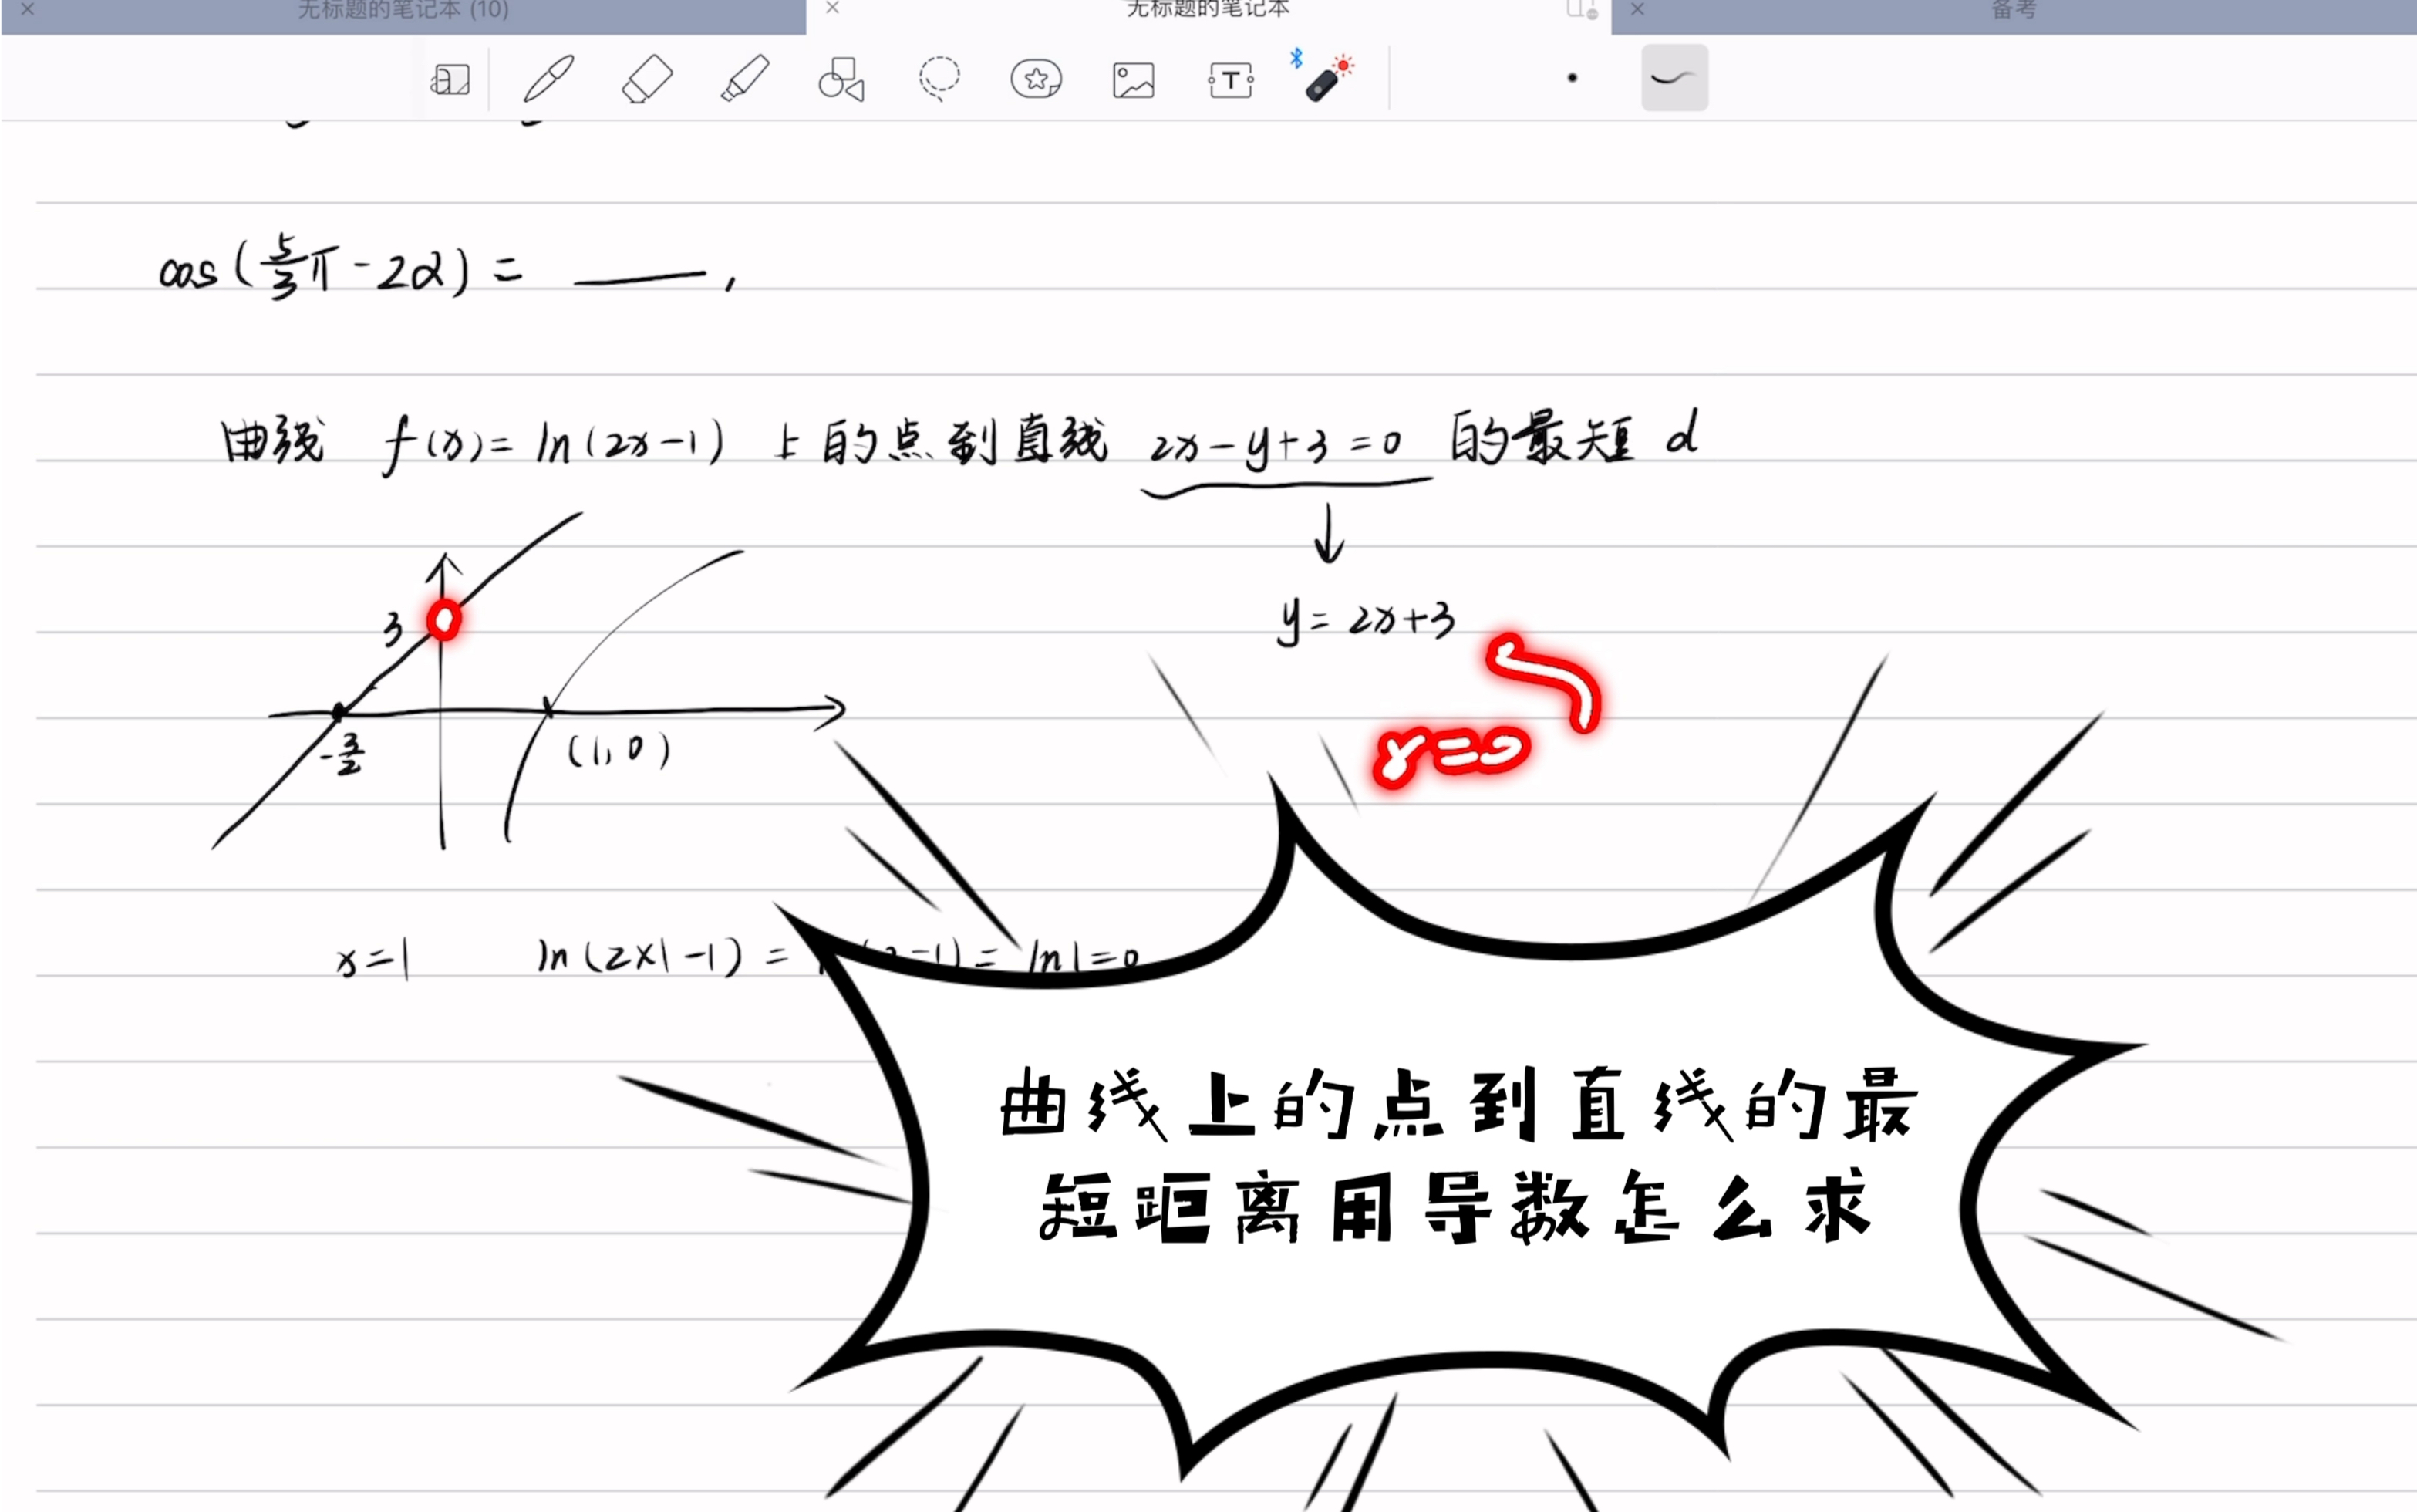
Task: Click the page icon in active tab
Action: [x=1579, y=10]
